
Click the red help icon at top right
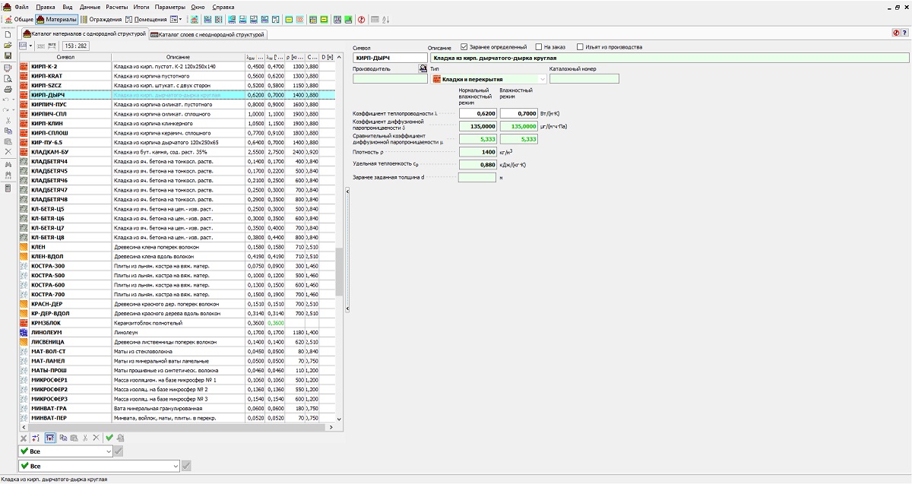coord(896,33)
